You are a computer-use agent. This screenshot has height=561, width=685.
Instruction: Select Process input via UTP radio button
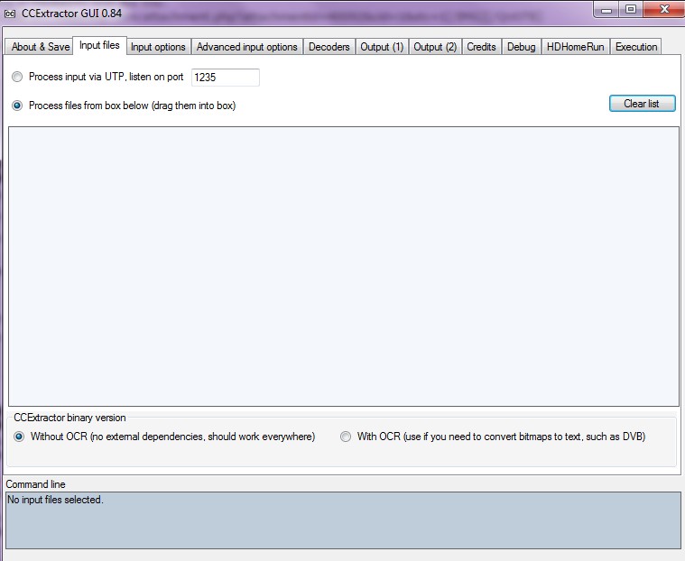(17, 77)
